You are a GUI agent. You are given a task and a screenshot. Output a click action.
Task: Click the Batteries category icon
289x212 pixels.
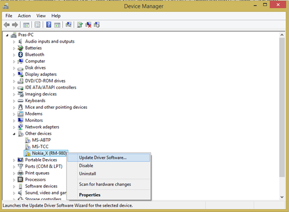click(x=20, y=48)
